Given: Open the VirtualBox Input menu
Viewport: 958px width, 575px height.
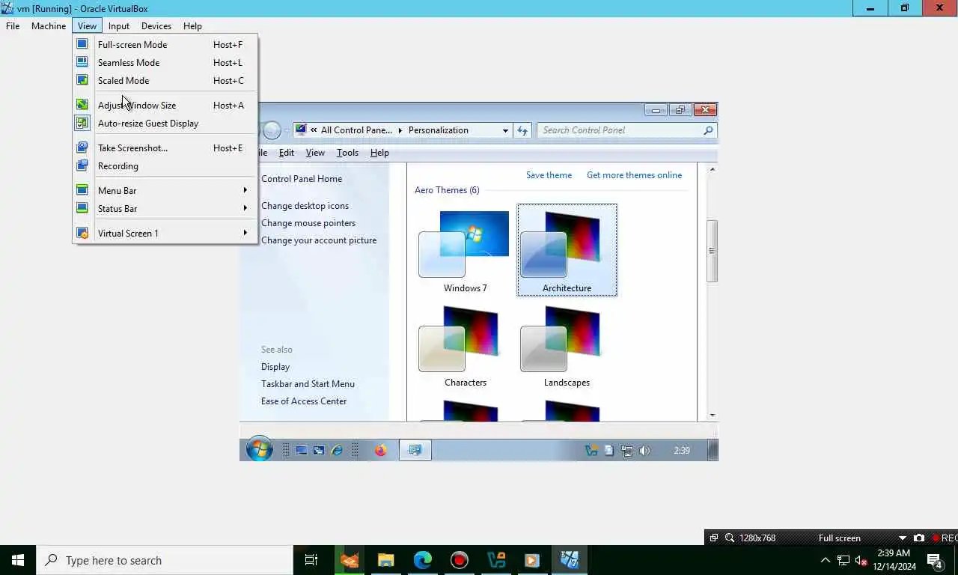Looking at the screenshot, I should 119,25.
